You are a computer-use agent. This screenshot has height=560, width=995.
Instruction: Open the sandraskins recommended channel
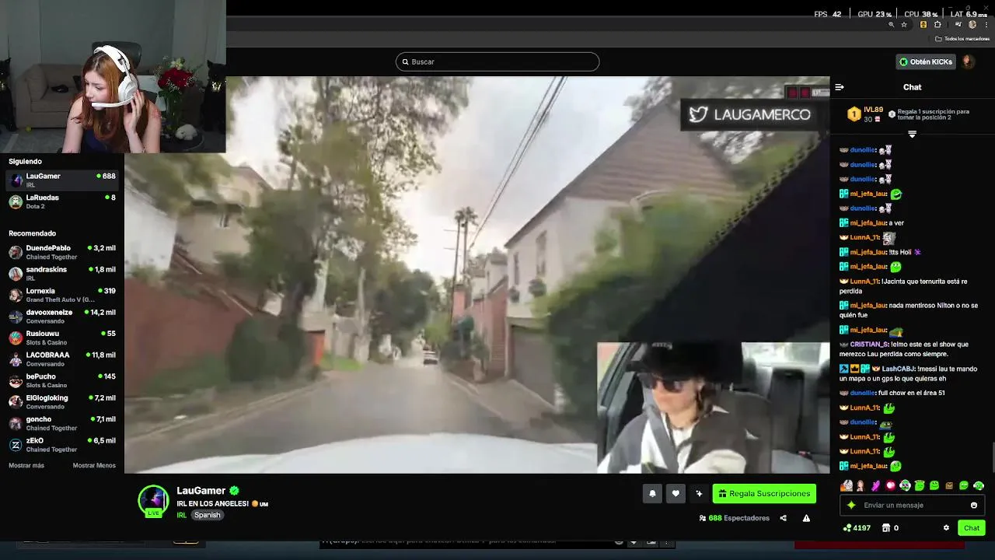(62, 273)
